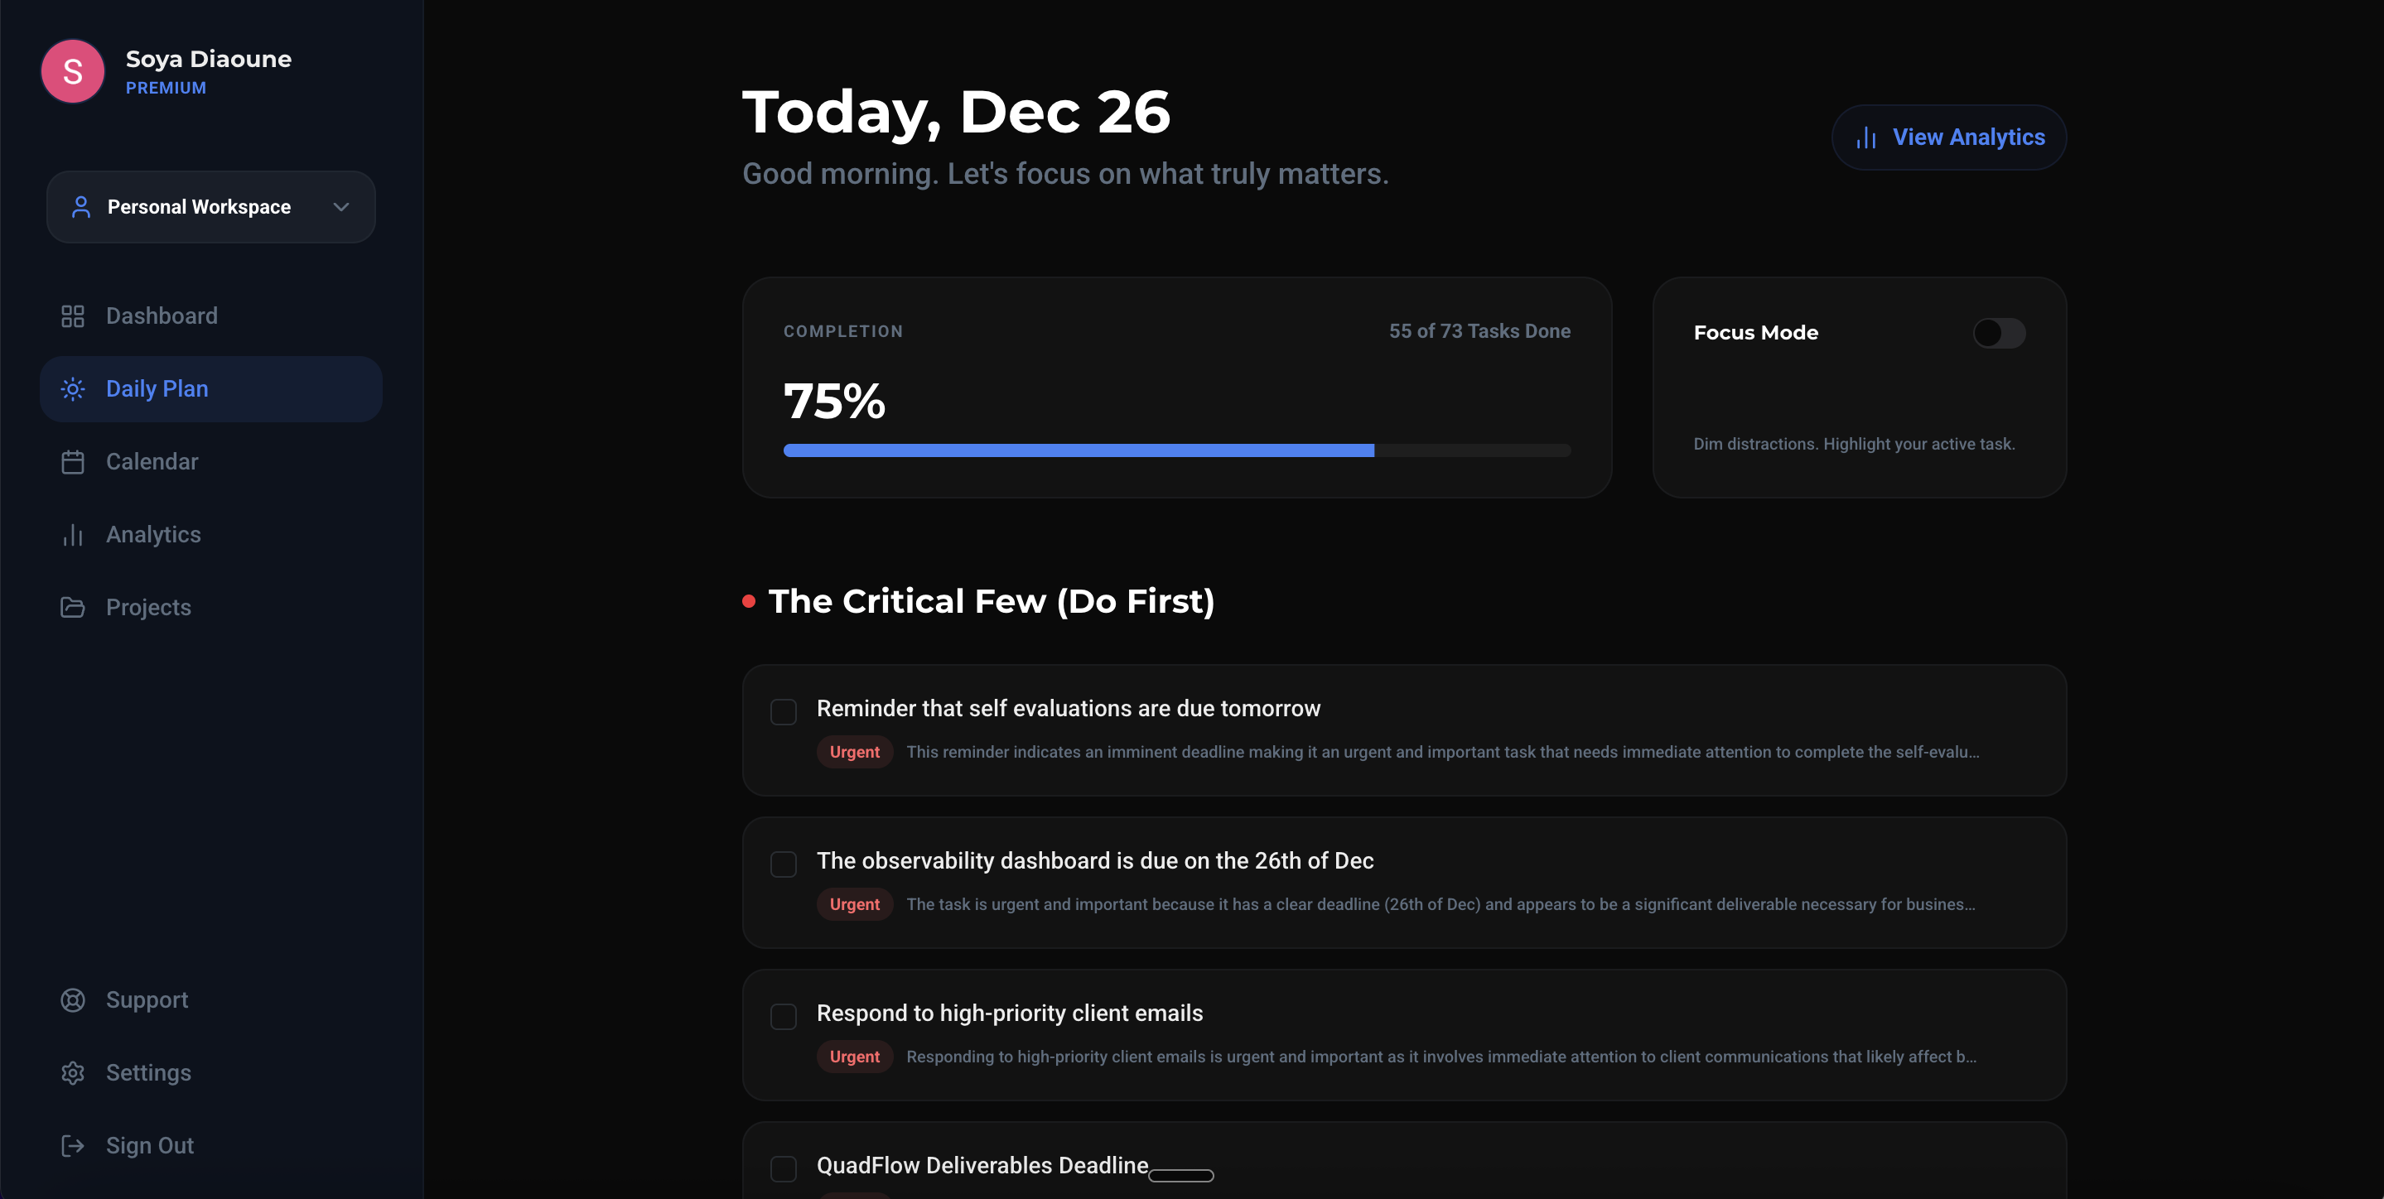Click the Sign Out arrow icon
Screen dimensions: 2384x1199
72,1146
